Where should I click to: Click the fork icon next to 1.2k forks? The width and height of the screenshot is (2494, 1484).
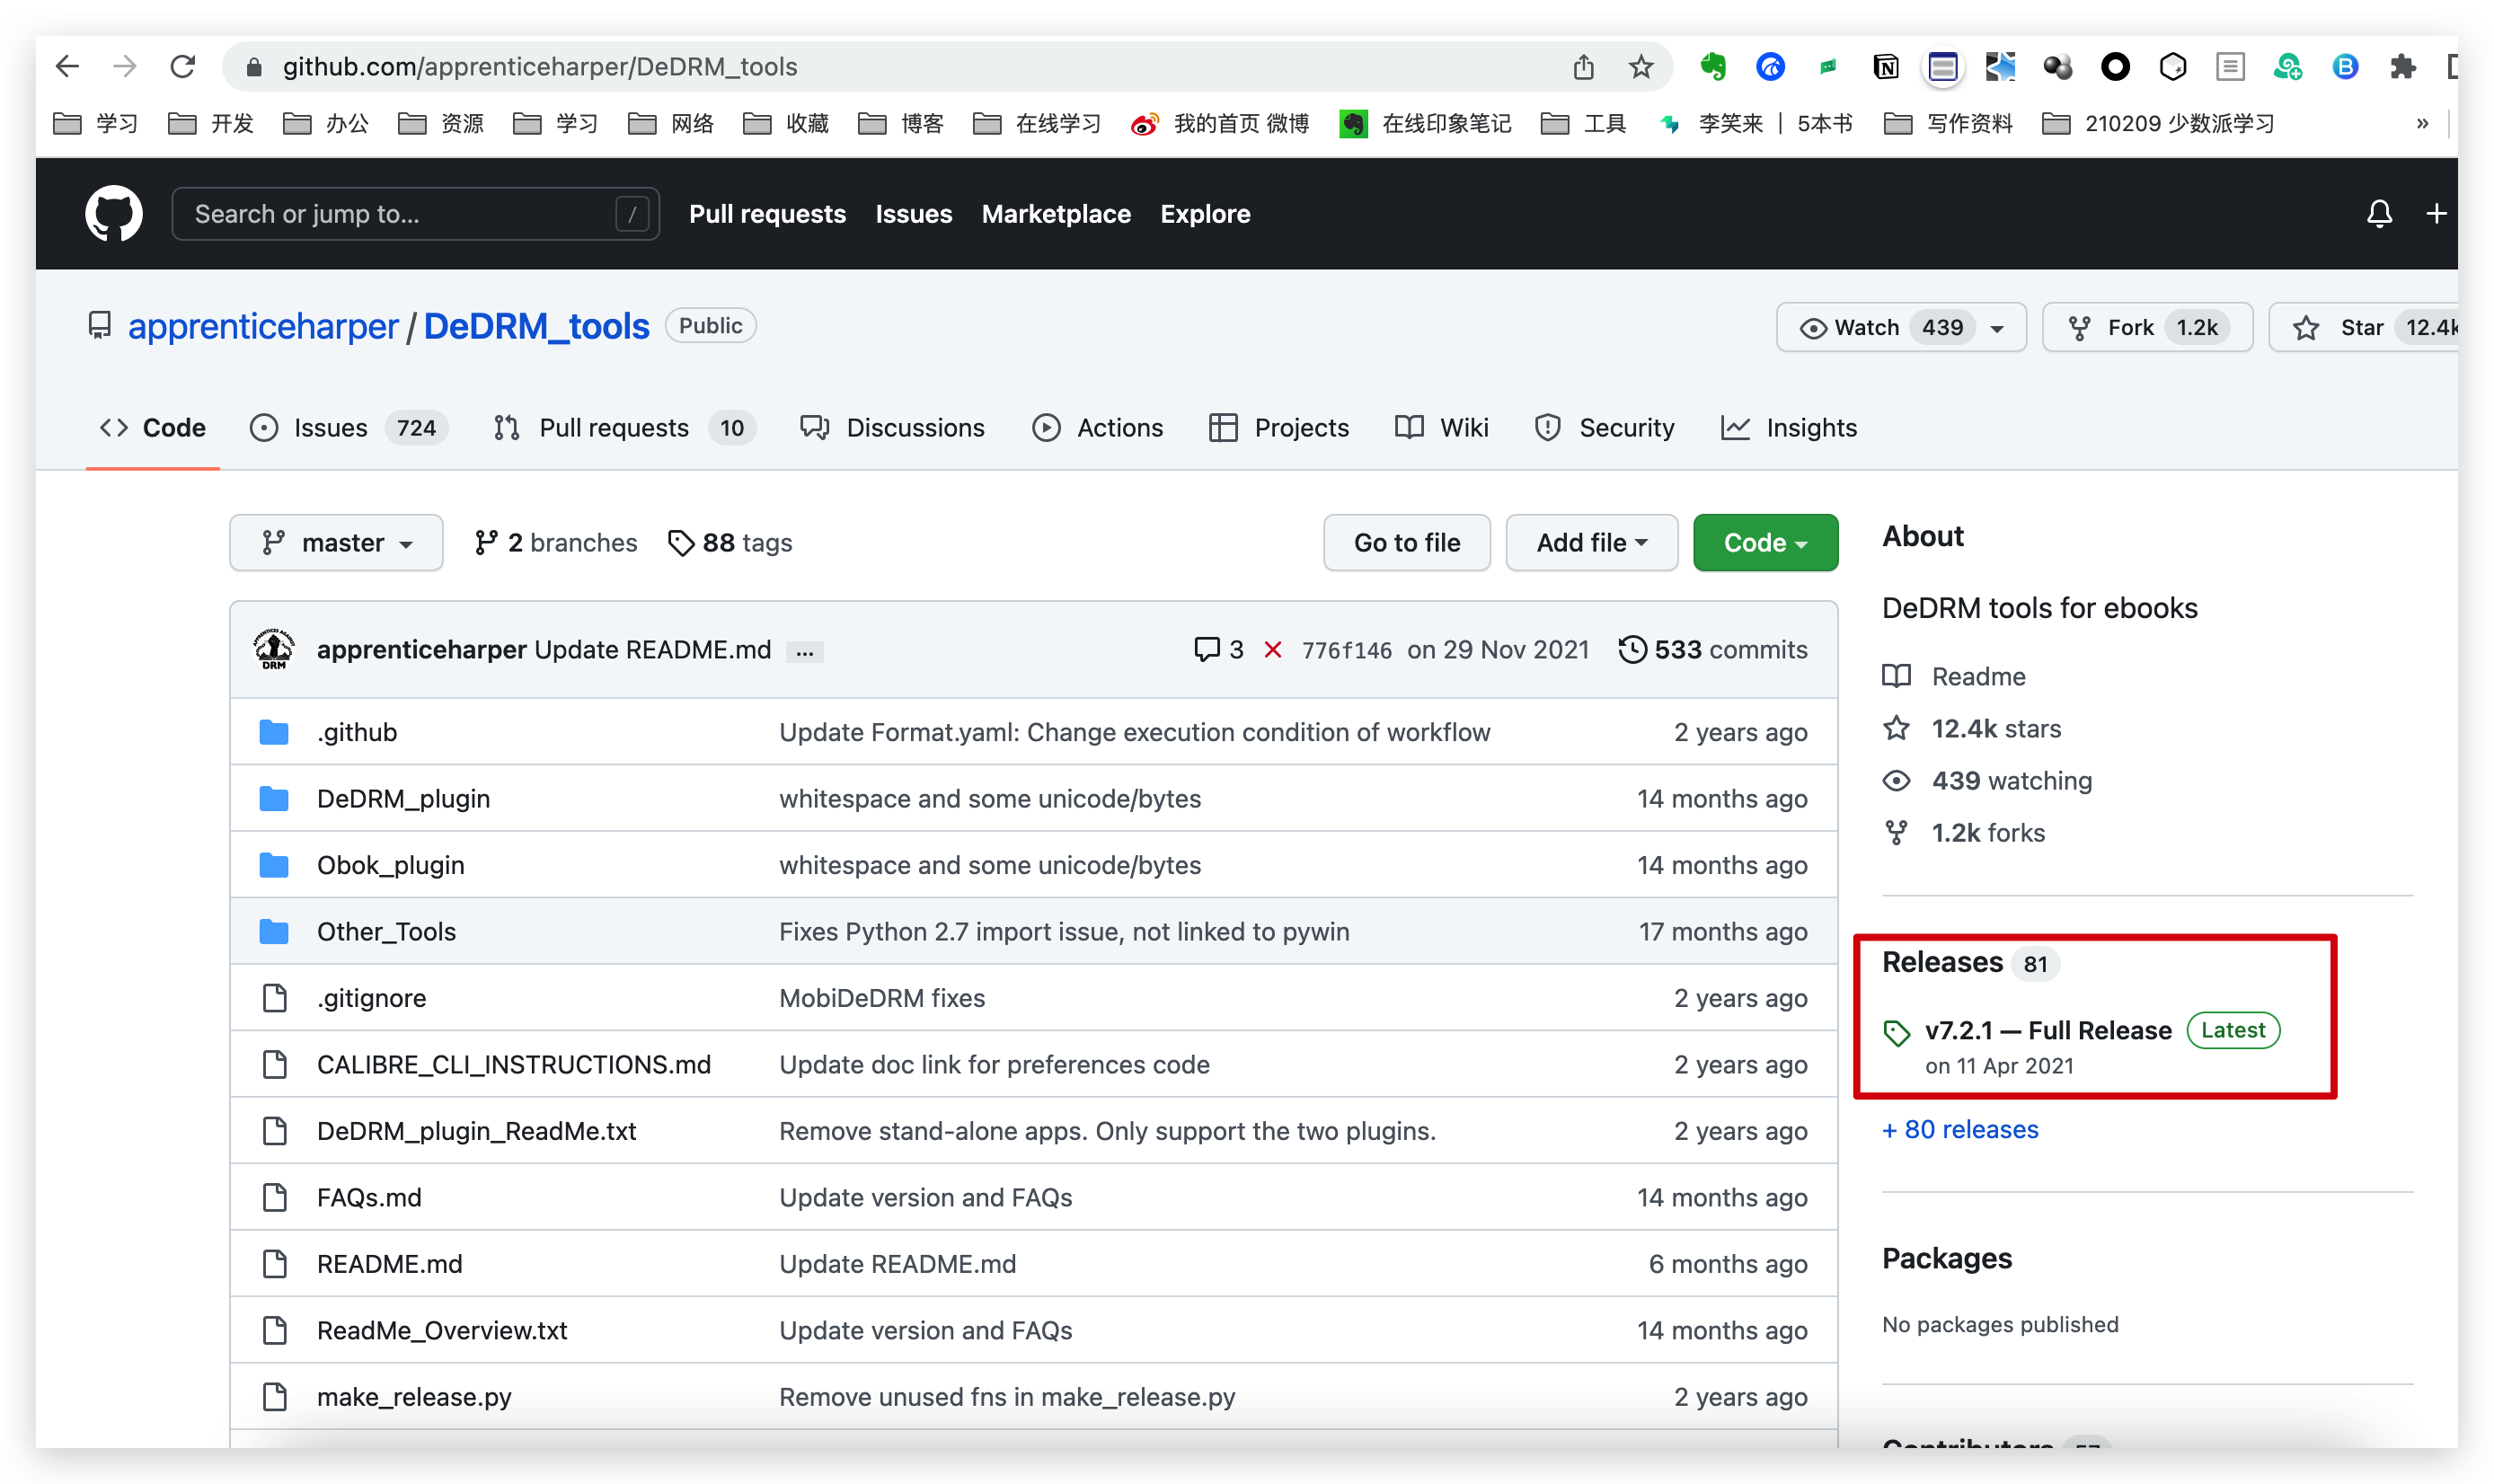[1897, 832]
